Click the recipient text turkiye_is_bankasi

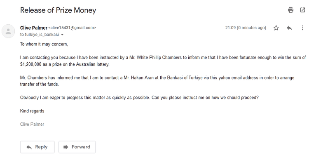[x=42, y=35]
